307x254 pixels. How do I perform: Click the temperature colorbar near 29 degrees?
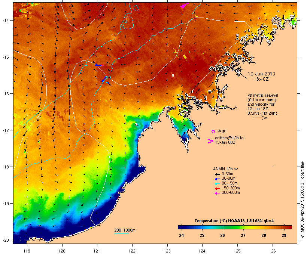tap(284, 227)
